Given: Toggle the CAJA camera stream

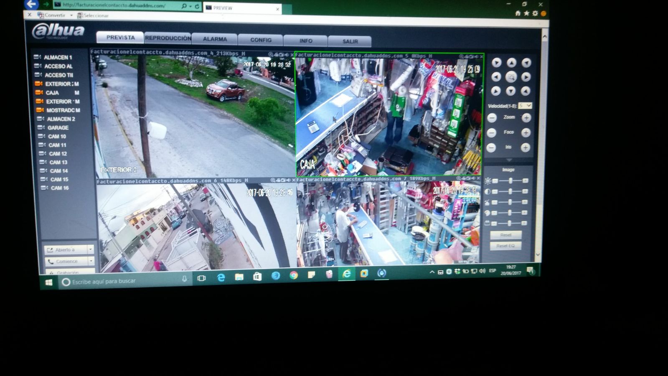Looking at the screenshot, I should tap(52, 93).
